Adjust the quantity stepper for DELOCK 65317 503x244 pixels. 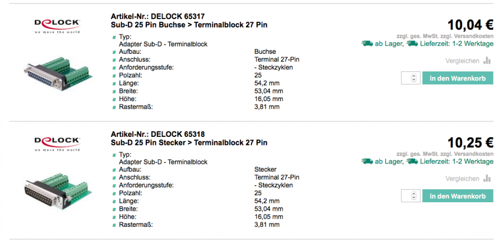(413, 78)
